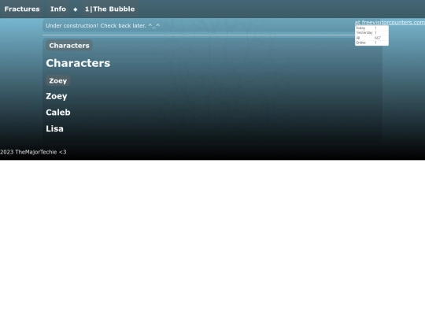425x319 pixels.
Task: Jump to Characters section button
Action: click(x=69, y=46)
